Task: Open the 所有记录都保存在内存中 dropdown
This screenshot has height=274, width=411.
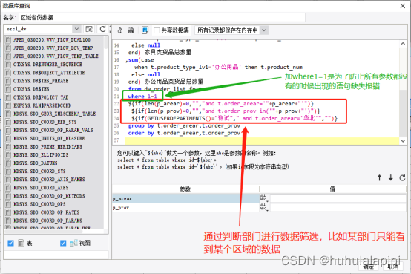Action: tap(264, 30)
